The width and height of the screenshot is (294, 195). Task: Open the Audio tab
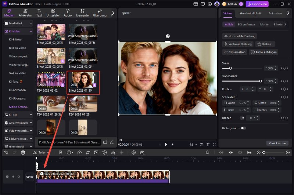68,13
